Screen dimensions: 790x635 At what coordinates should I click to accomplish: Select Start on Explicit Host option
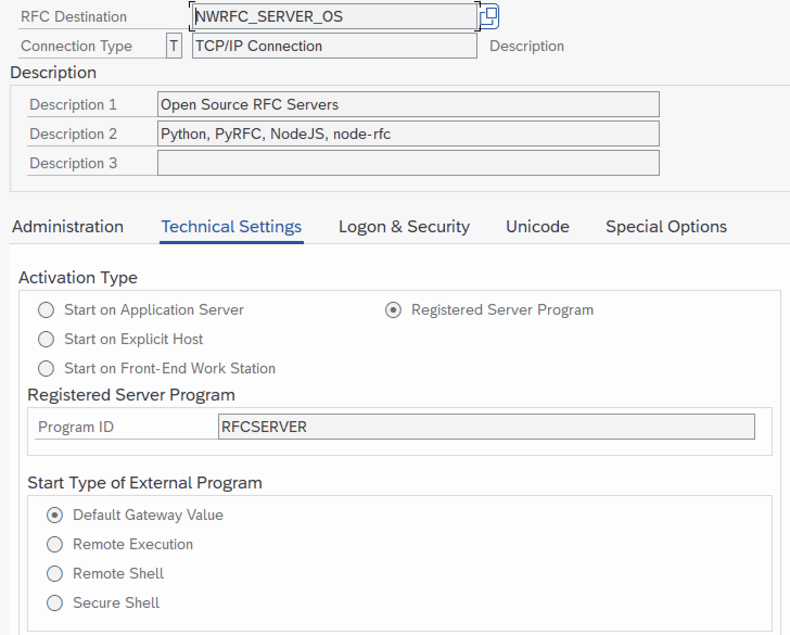pyautogui.click(x=46, y=339)
